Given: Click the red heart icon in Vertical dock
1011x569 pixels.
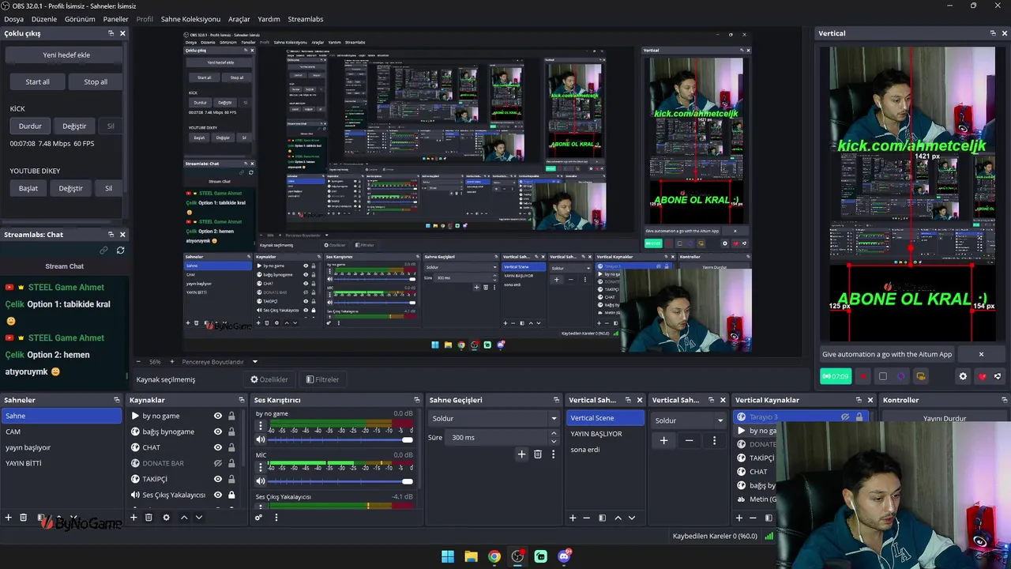Looking at the screenshot, I should pyautogui.click(x=983, y=376).
